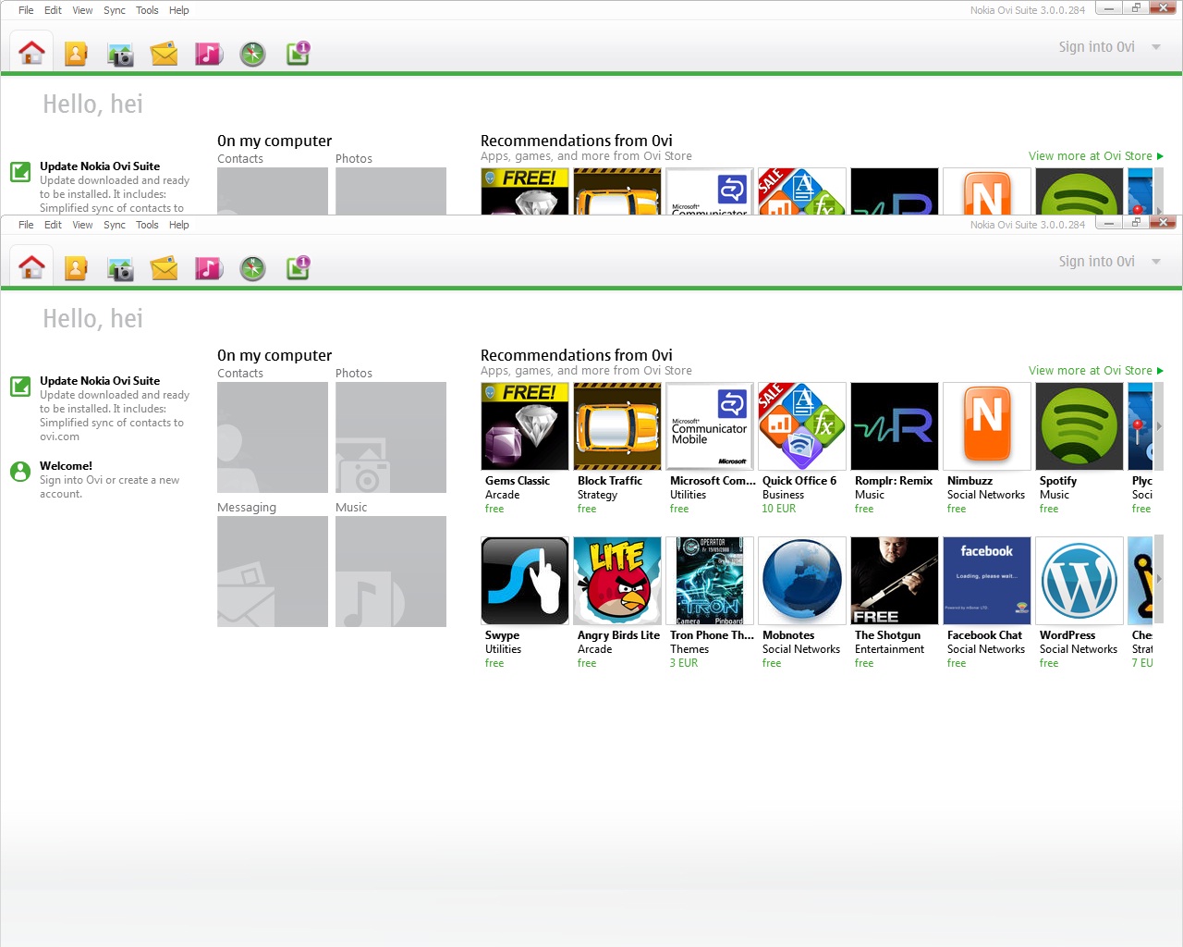This screenshot has width=1183, height=947.
Task: Open Angry Birds Lite app icon
Action: pyautogui.click(x=617, y=581)
